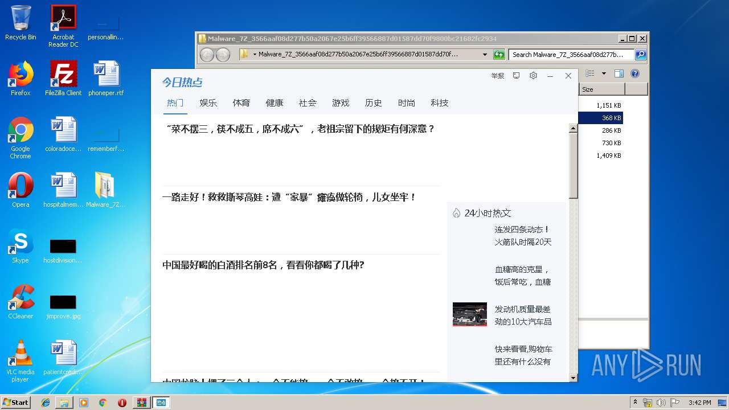Screen dimensions: 729x410
Task: Click the 举报 report link
Action: (498, 76)
